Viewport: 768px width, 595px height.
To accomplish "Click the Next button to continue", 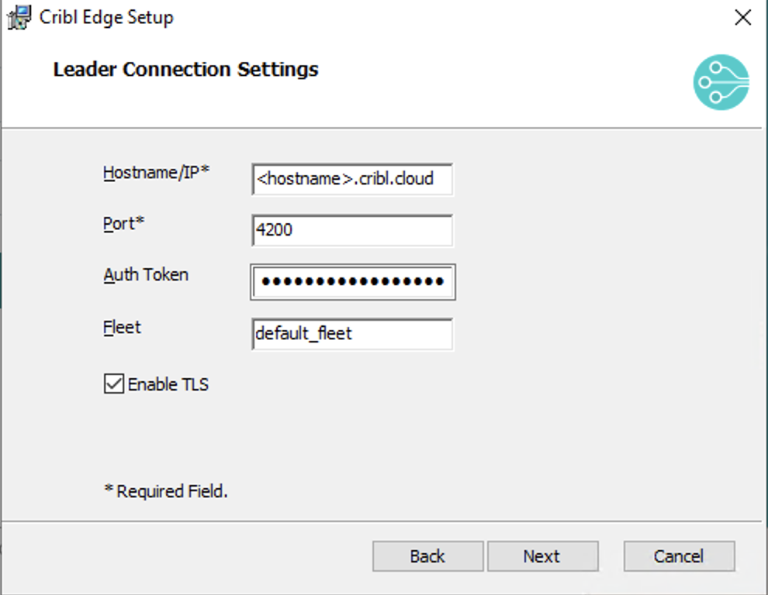I will pyautogui.click(x=542, y=555).
